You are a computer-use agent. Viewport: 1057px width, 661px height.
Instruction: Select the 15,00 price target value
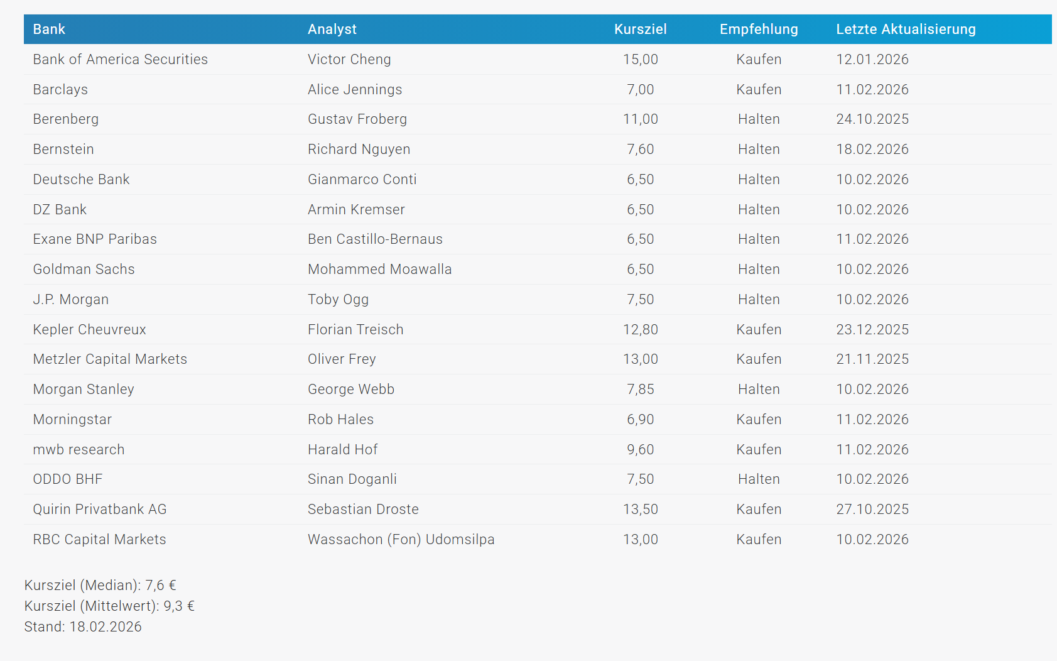pyautogui.click(x=641, y=60)
